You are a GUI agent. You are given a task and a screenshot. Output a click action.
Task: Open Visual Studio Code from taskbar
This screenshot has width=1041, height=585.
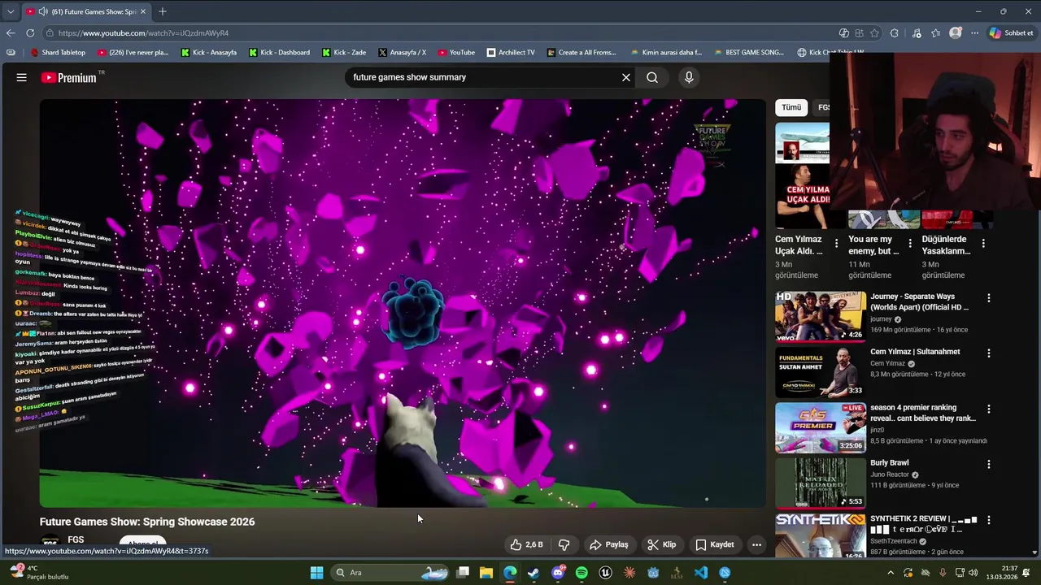click(x=701, y=573)
